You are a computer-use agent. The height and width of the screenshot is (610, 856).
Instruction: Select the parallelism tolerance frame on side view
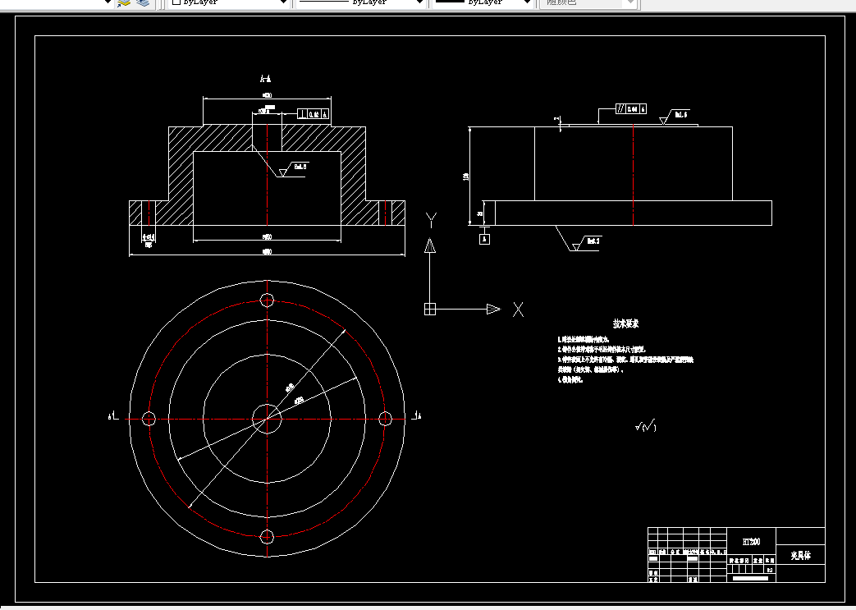pyautogui.click(x=631, y=108)
